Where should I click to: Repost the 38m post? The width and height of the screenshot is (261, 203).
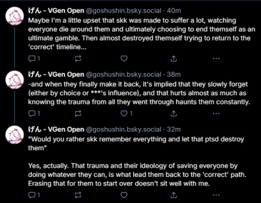click(78, 114)
